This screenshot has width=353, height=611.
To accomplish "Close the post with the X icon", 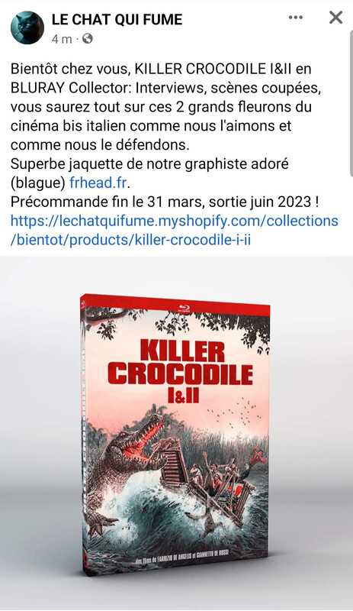I will tap(336, 18).
